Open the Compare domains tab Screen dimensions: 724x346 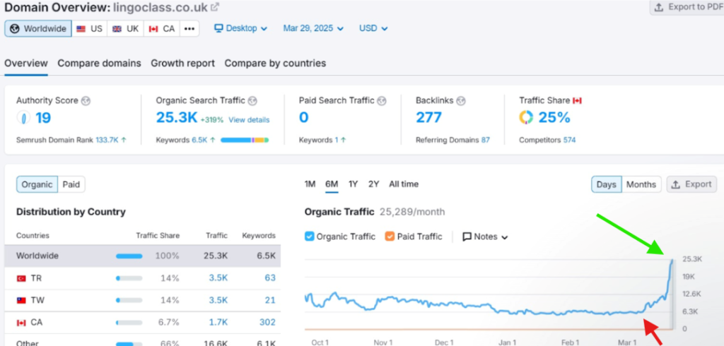coord(99,64)
